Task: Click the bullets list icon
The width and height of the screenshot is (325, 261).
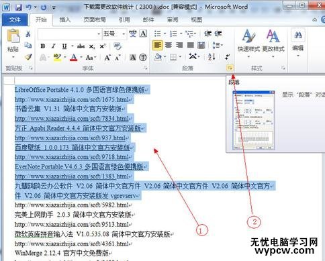Action: [x=158, y=34]
